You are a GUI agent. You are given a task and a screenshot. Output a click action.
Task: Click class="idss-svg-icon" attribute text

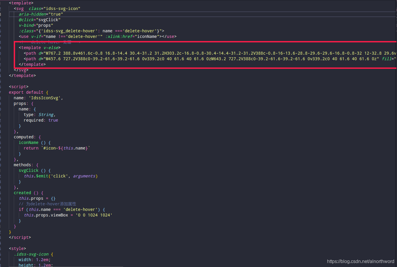click(54, 9)
